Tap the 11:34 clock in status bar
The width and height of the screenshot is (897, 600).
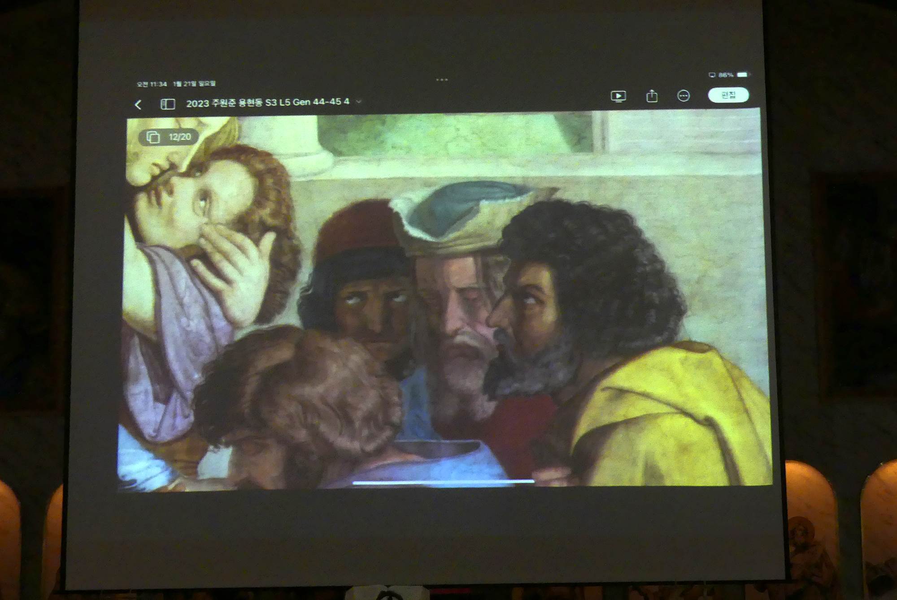tap(152, 84)
